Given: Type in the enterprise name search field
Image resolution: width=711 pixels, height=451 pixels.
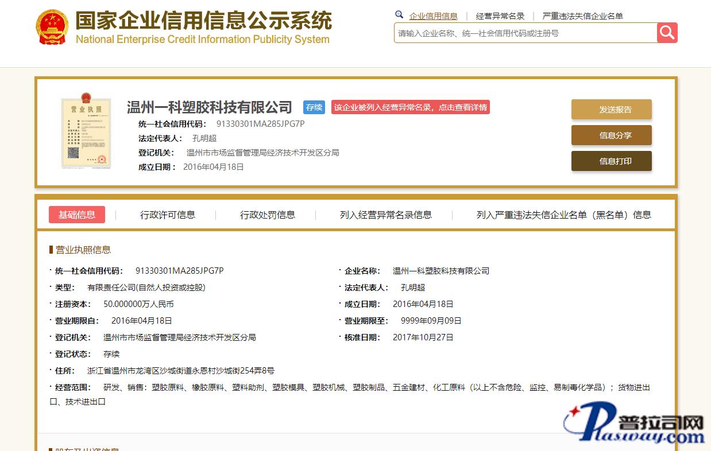Looking at the screenshot, I should 525,33.
